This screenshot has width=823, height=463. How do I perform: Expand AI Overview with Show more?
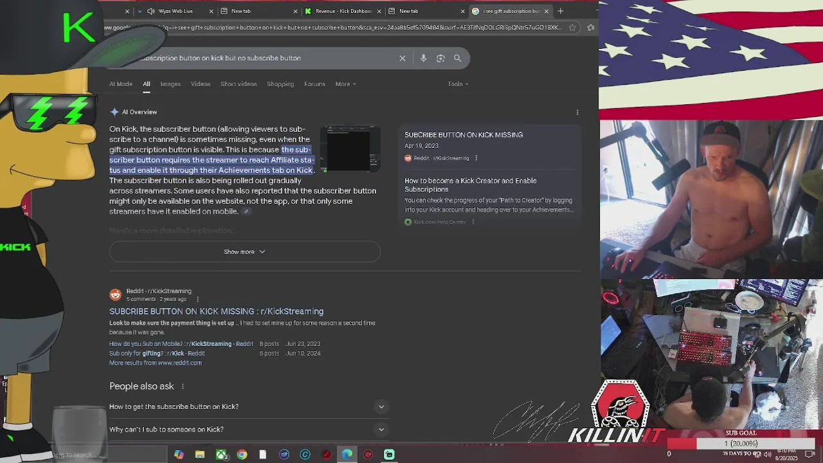pyautogui.click(x=244, y=251)
